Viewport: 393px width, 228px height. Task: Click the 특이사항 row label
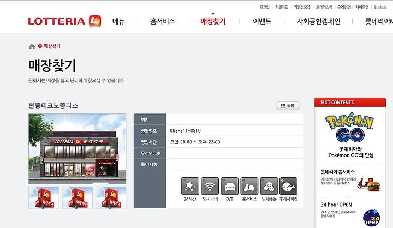point(149,164)
